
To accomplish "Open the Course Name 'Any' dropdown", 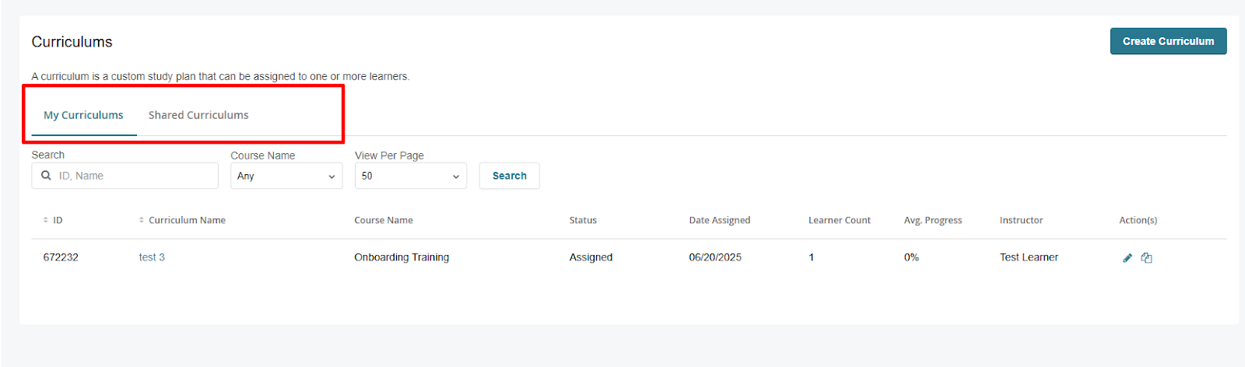I will (286, 176).
